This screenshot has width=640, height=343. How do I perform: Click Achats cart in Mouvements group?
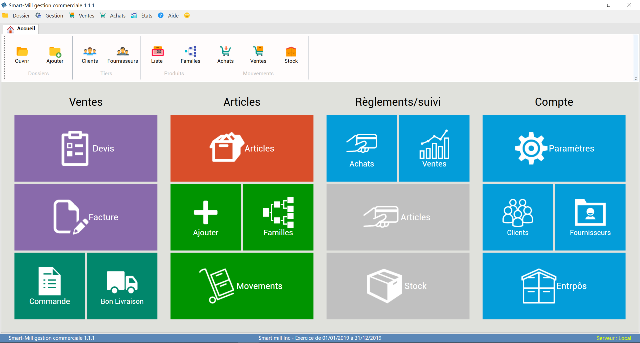pos(225,55)
